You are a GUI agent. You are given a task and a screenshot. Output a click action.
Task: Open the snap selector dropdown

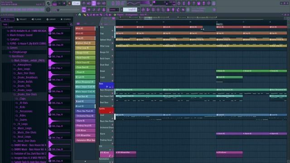pos(114,10)
